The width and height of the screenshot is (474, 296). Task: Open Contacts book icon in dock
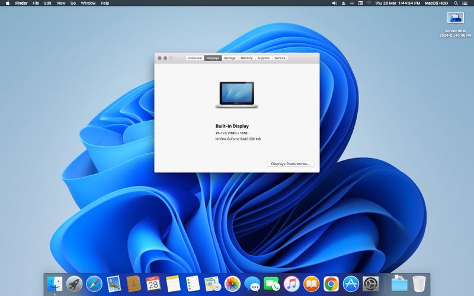coord(133,284)
